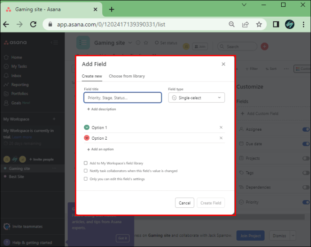This screenshot has height=247, width=311.
Task: Click the Join button in header
Action: pos(200,46)
